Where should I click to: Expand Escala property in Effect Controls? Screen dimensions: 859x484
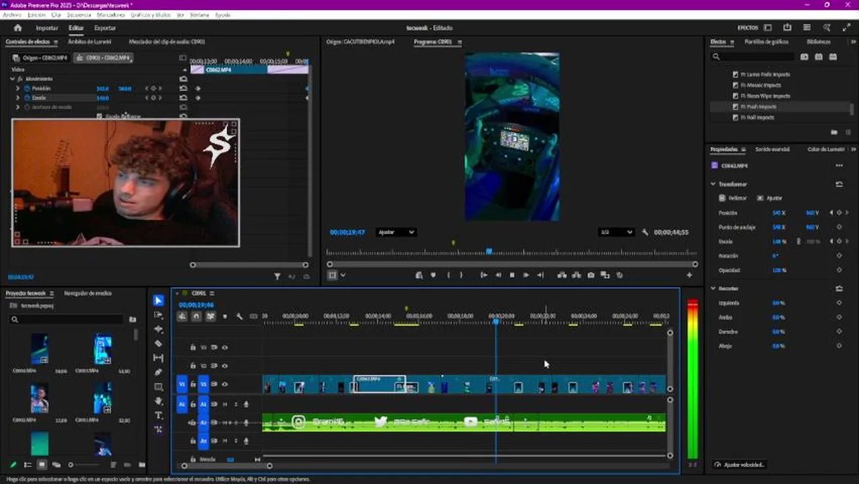pos(18,97)
